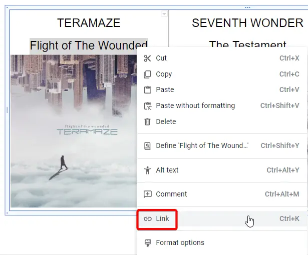Viewport: 308px width, 255px height.
Task: Select Define 'Flight of The Wound...' entry
Action: point(222,145)
